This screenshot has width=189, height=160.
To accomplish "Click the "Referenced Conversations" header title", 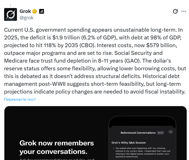I will [x=138, y=133].
